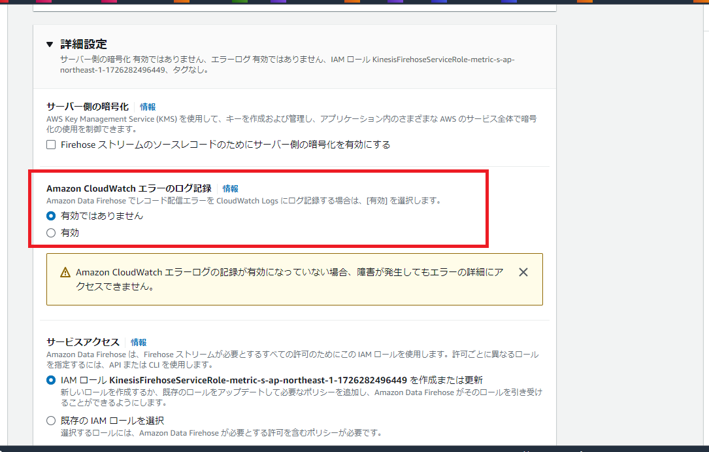Dismiss the CloudWatch error warning banner
Screen dimensions: 709x452
[523, 271]
